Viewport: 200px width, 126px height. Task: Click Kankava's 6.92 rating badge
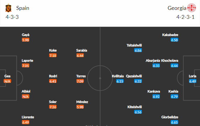point(156,97)
